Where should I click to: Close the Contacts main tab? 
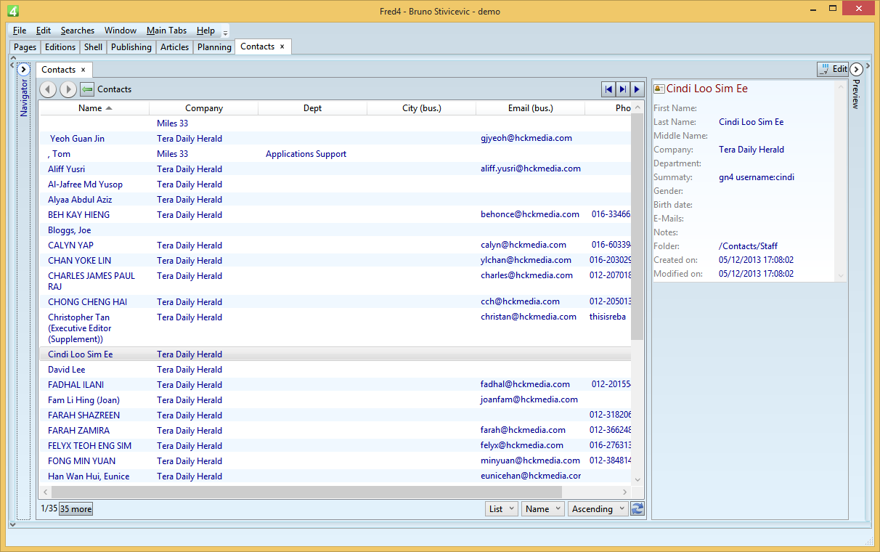coord(282,46)
